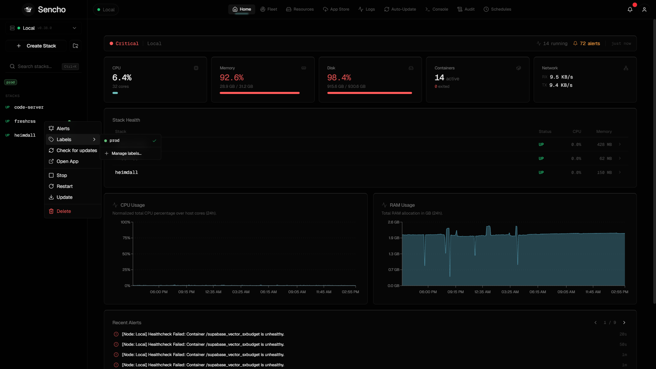Click the CPU card chip icon
Image resolution: width=656 pixels, height=369 pixels.
coord(196,68)
